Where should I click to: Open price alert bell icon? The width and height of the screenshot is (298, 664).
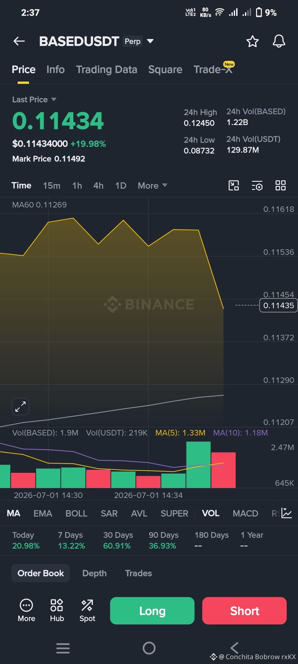click(x=279, y=41)
